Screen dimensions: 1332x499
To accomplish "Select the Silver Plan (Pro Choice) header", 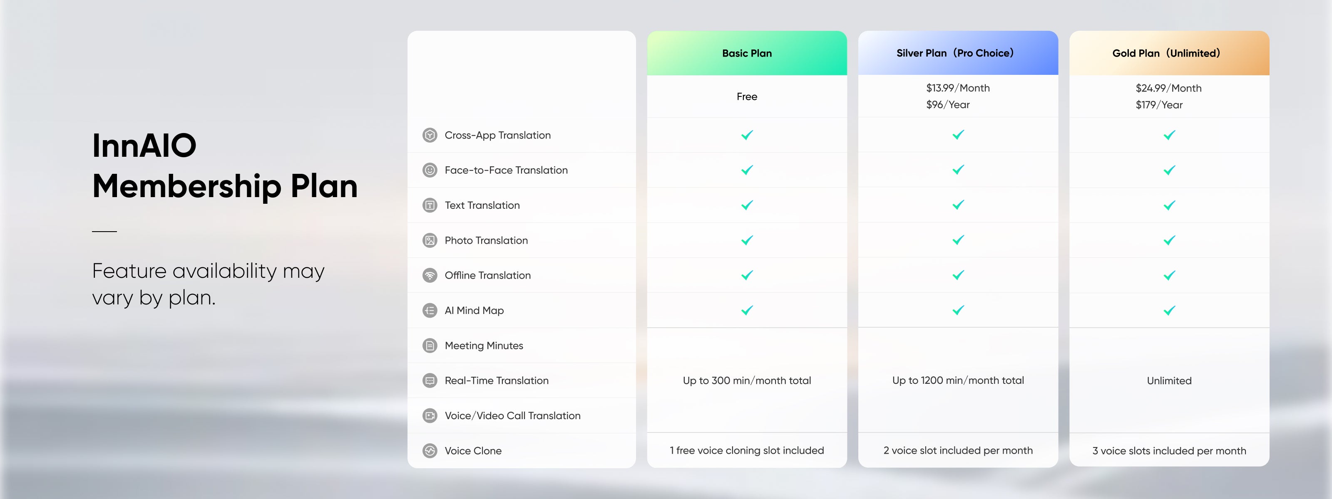I will tap(958, 53).
